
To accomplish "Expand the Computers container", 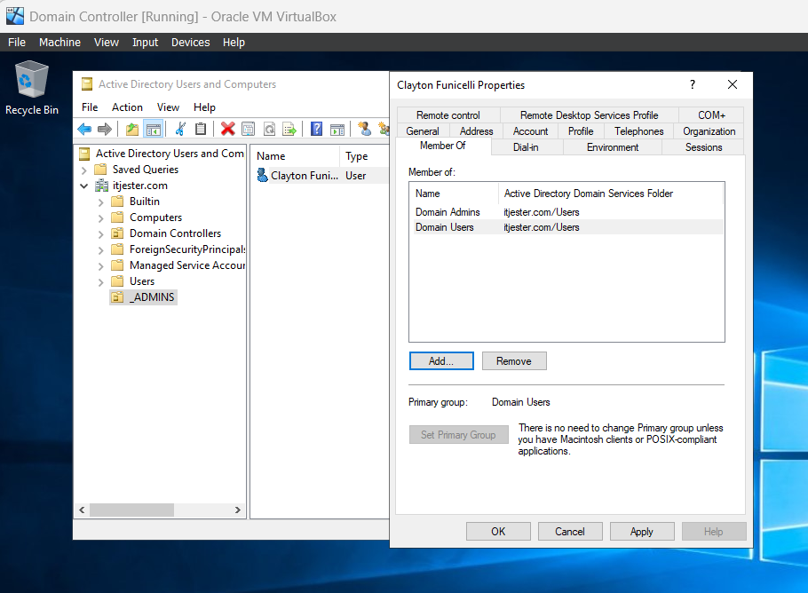I will [x=101, y=217].
